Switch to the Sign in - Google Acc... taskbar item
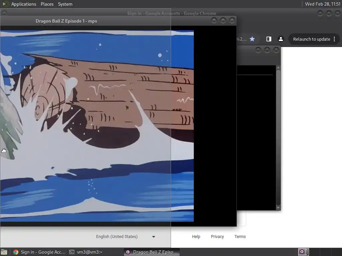 [x=39, y=252]
